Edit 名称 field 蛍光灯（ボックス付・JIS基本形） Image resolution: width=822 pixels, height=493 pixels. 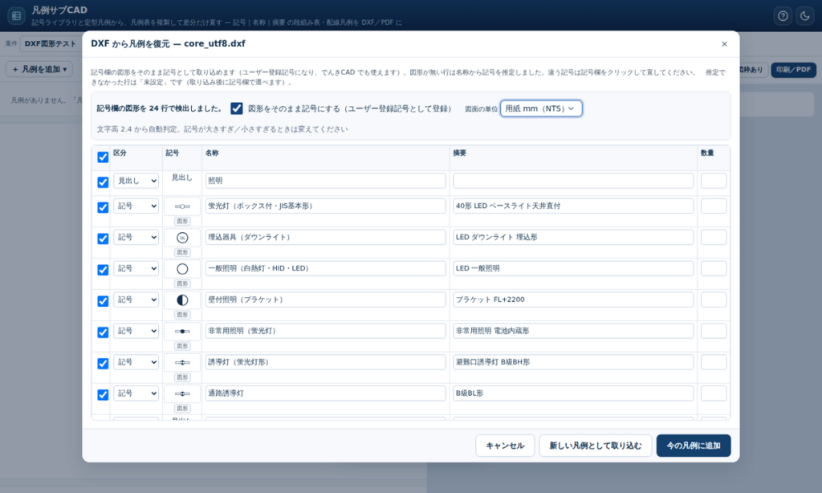point(326,206)
